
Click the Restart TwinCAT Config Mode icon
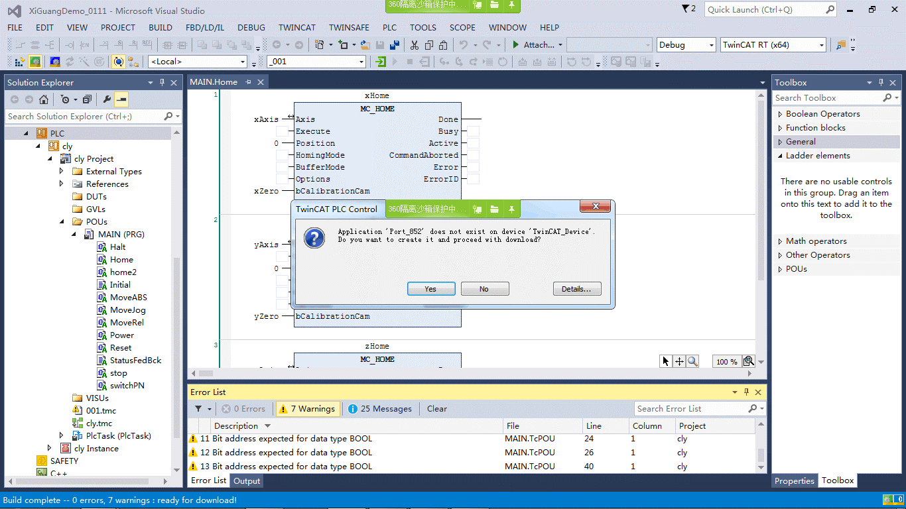pyautogui.click(x=54, y=62)
